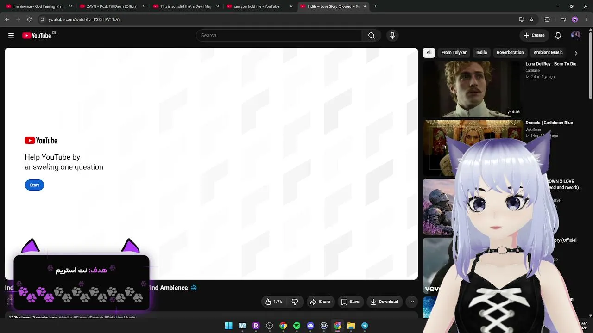
Task: Select the 'Indila' filter chip
Action: (x=482, y=53)
